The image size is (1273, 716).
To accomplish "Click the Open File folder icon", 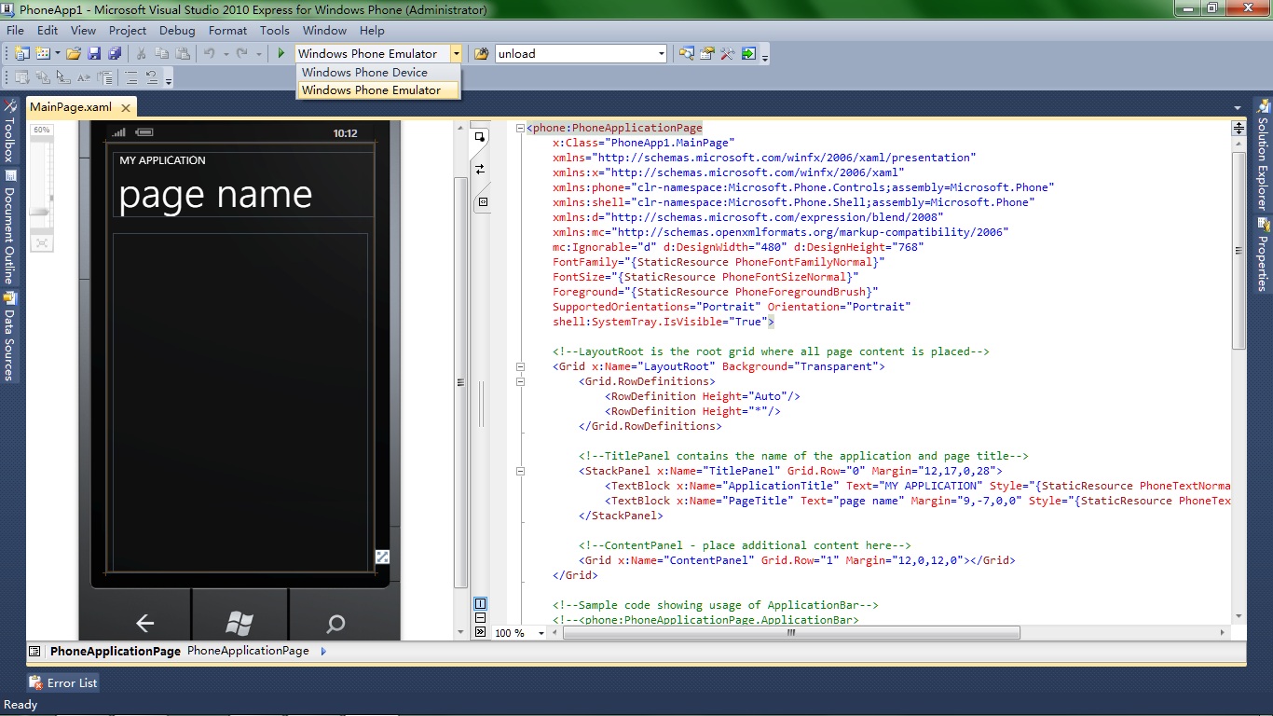I will point(74,53).
